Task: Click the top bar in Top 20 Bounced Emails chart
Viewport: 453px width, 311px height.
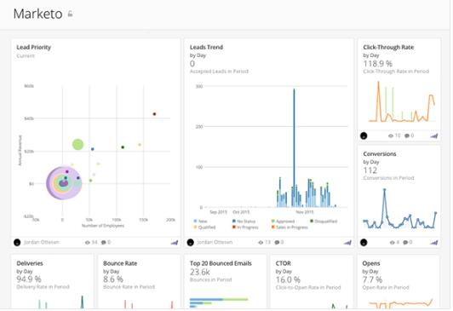Action: 219,299
